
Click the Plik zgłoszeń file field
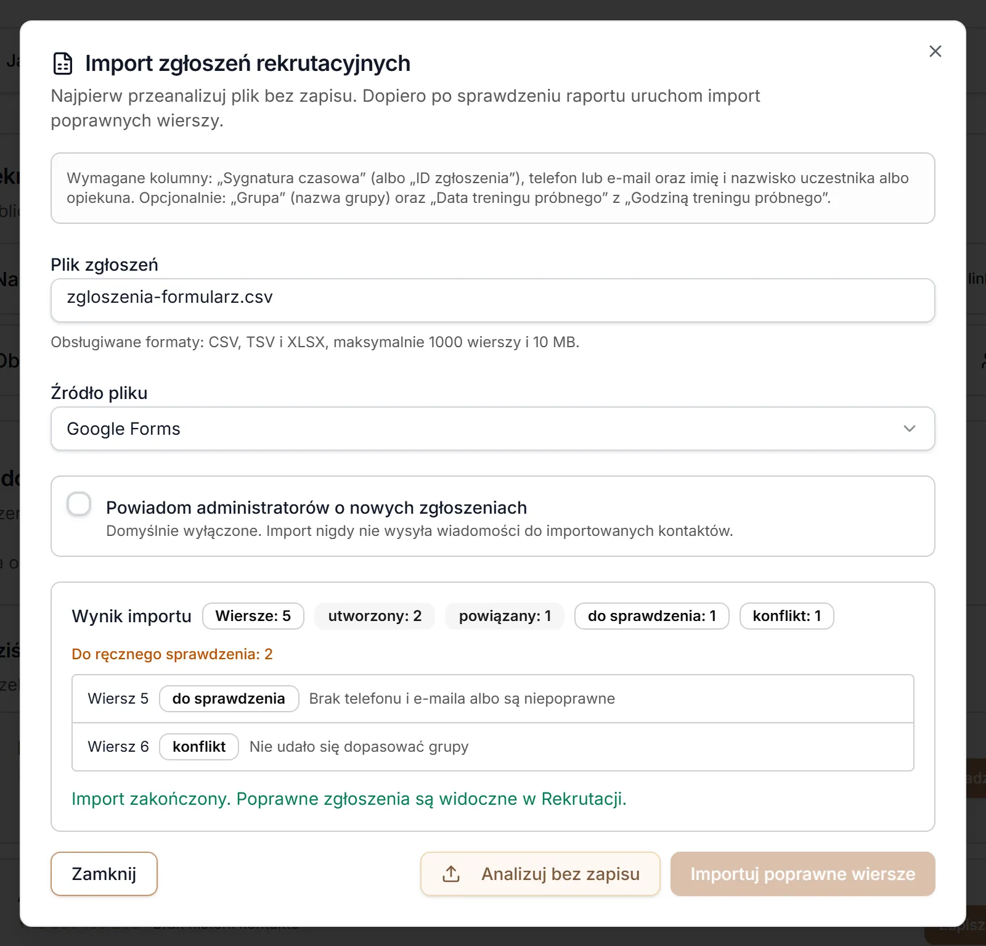(x=492, y=300)
